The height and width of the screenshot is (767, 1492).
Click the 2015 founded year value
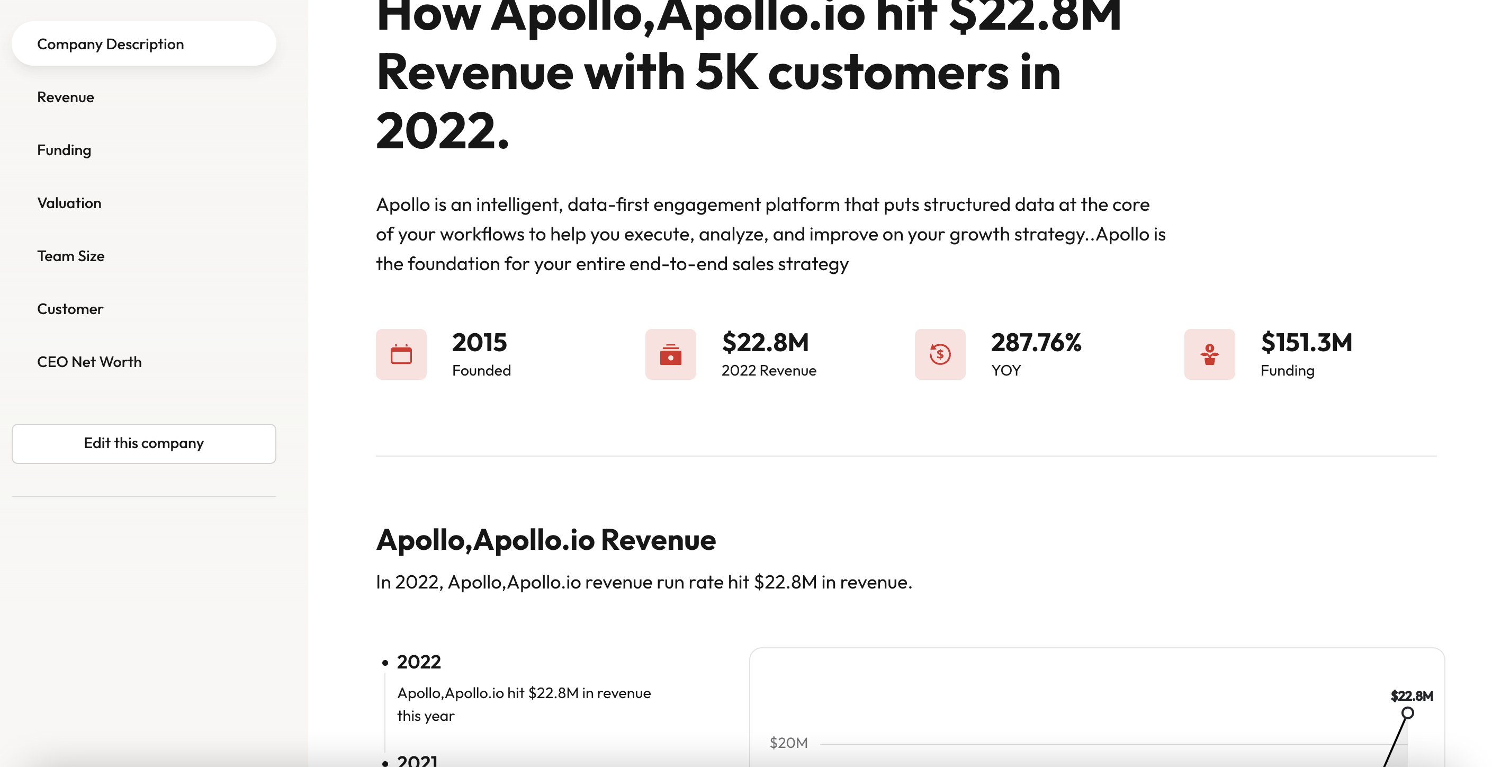(480, 342)
